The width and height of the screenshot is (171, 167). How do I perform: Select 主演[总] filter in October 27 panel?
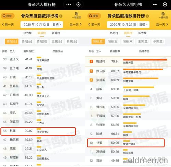click(143, 41)
